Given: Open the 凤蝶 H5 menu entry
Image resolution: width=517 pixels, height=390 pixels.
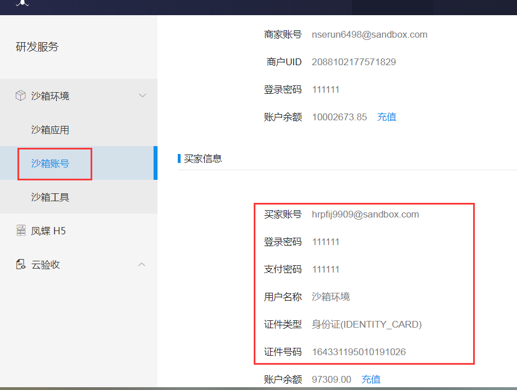Looking at the screenshot, I should (48, 231).
